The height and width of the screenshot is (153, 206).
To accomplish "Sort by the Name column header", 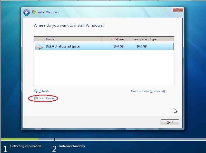I will [73, 39].
